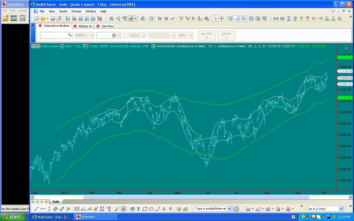Click the search magnifier in trade bar symbol field
Image resolution: width=354 pixels, height=221 pixels.
[x=69, y=35]
